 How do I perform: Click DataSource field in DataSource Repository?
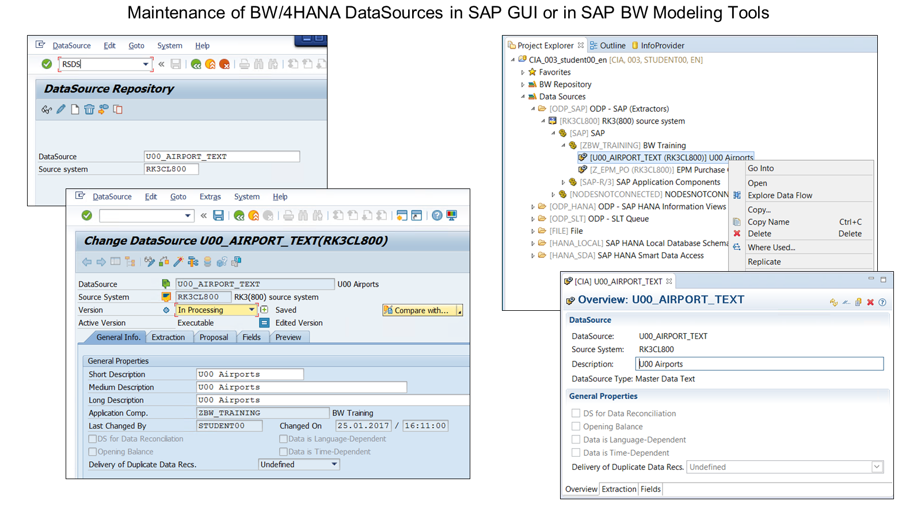(222, 156)
